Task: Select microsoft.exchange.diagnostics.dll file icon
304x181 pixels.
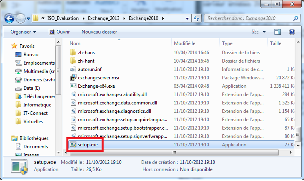Action: pos(73,111)
